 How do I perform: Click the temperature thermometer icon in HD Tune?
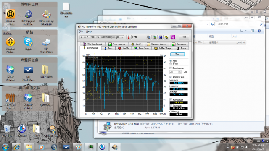tap(129, 37)
